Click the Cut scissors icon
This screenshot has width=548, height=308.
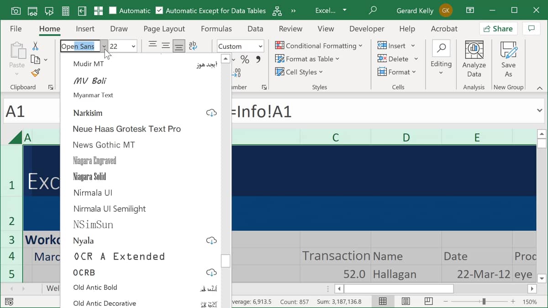35,46
